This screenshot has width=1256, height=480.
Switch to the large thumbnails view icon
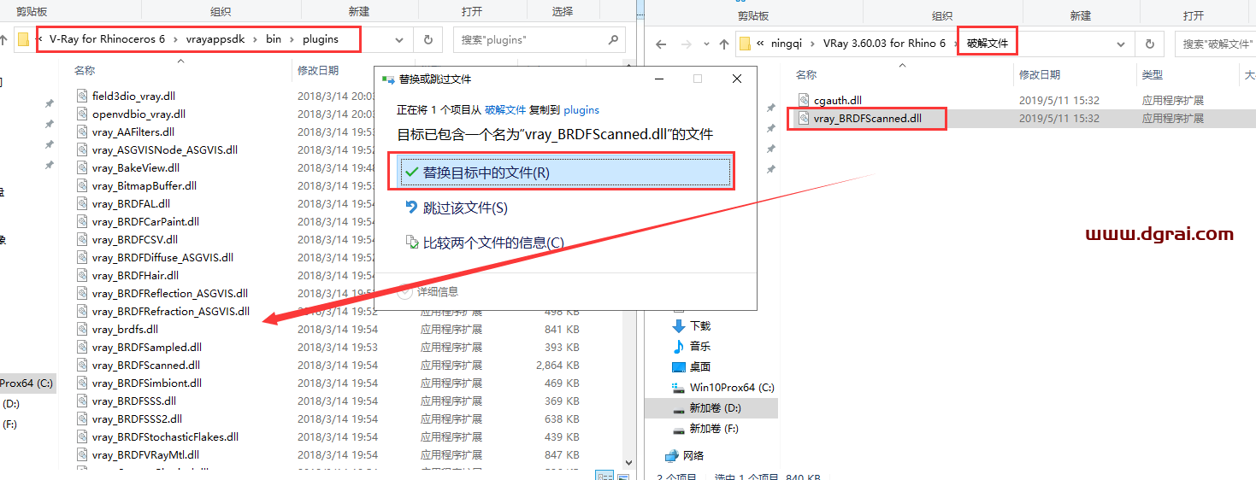pos(622,475)
